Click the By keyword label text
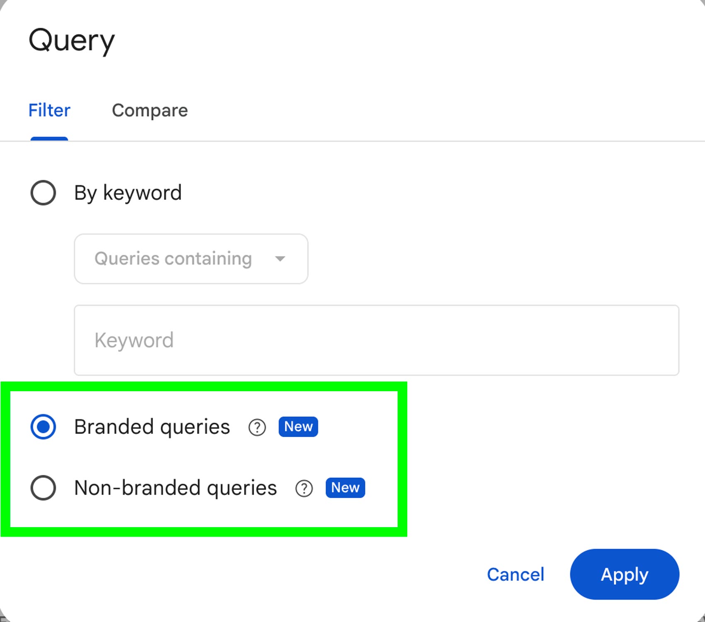This screenshot has width=705, height=622. click(x=128, y=193)
